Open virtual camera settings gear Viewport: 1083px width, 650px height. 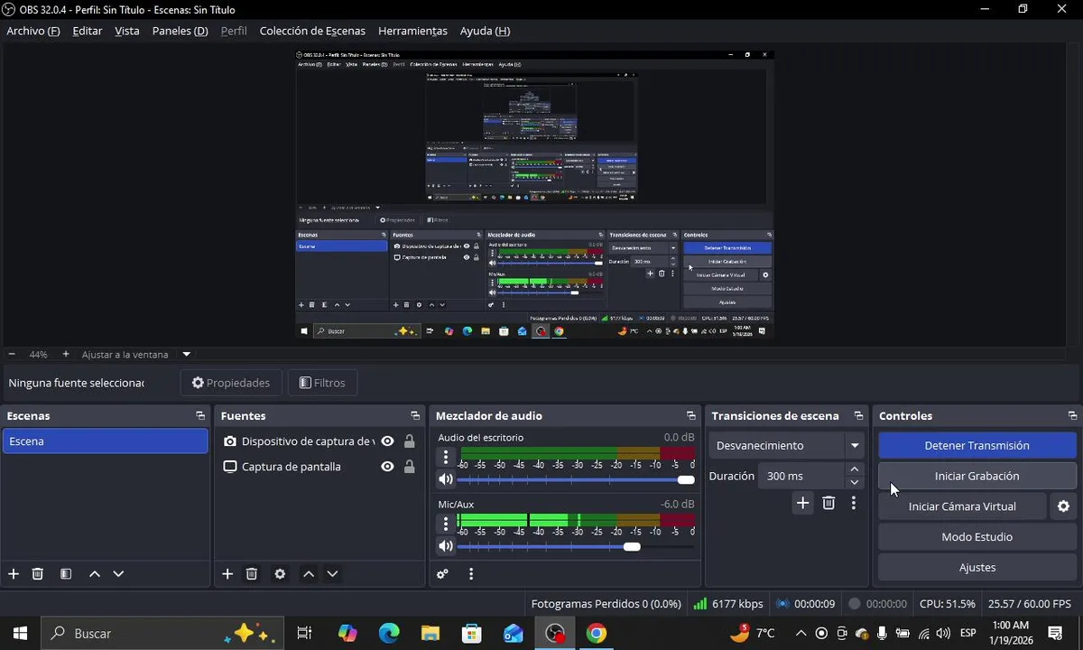click(x=1063, y=506)
